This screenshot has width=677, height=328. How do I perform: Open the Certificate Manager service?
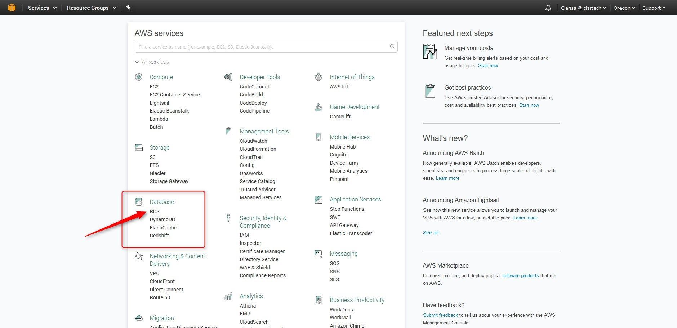(x=262, y=251)
